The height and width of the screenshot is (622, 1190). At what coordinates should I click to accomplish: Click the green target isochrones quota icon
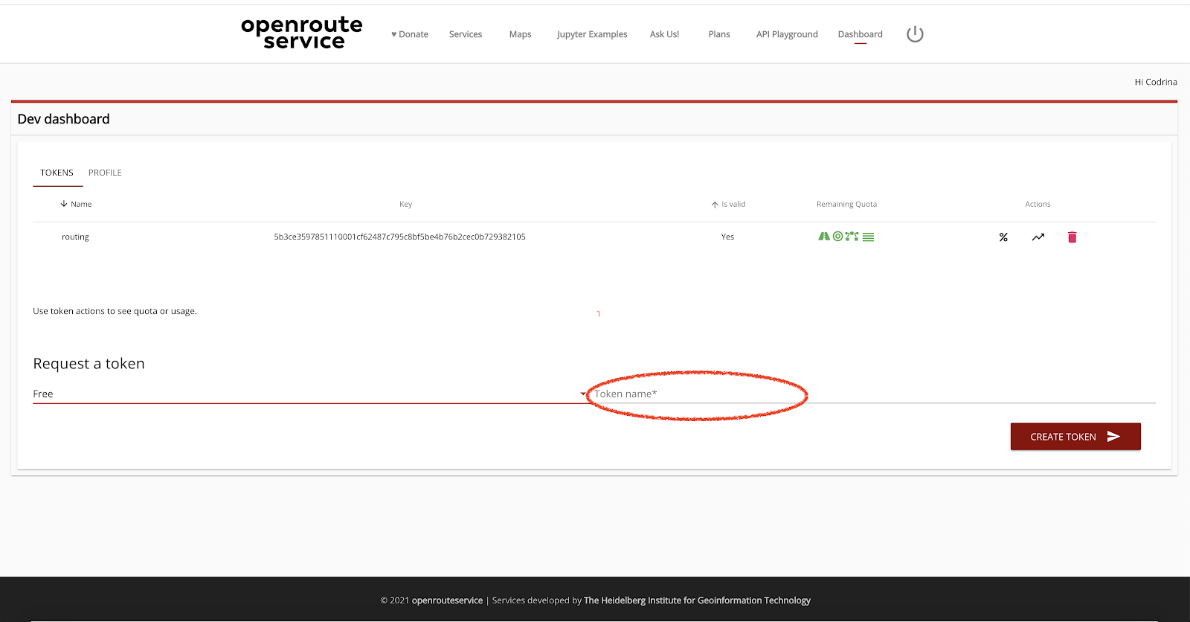(838, 237)
